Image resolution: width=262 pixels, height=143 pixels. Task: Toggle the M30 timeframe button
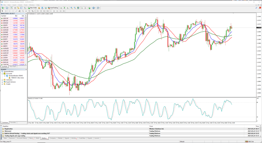48,11
